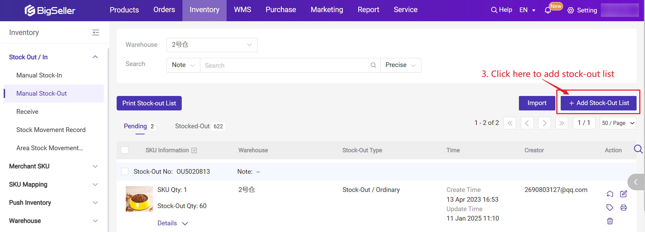Collapse the Inventory sidebar menu icon

(x=96, y=33)
